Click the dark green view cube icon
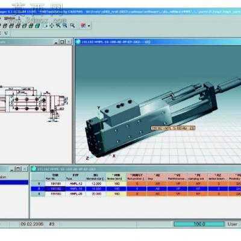This screenshot has height=241, width=241. click(x=31, y=26)
